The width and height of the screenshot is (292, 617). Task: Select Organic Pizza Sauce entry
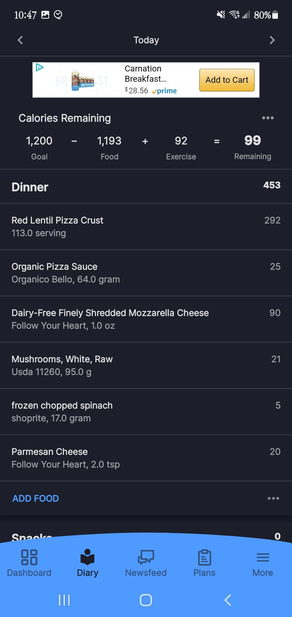click(146, 273)
